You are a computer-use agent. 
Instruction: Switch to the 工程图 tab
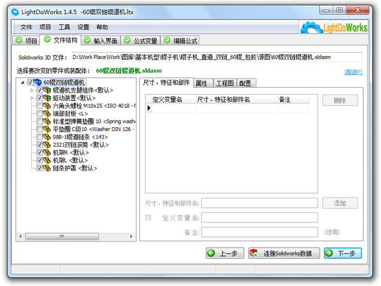click(x=225, y=83)
